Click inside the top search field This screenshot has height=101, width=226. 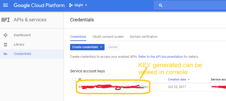click(x=193, y=5)
